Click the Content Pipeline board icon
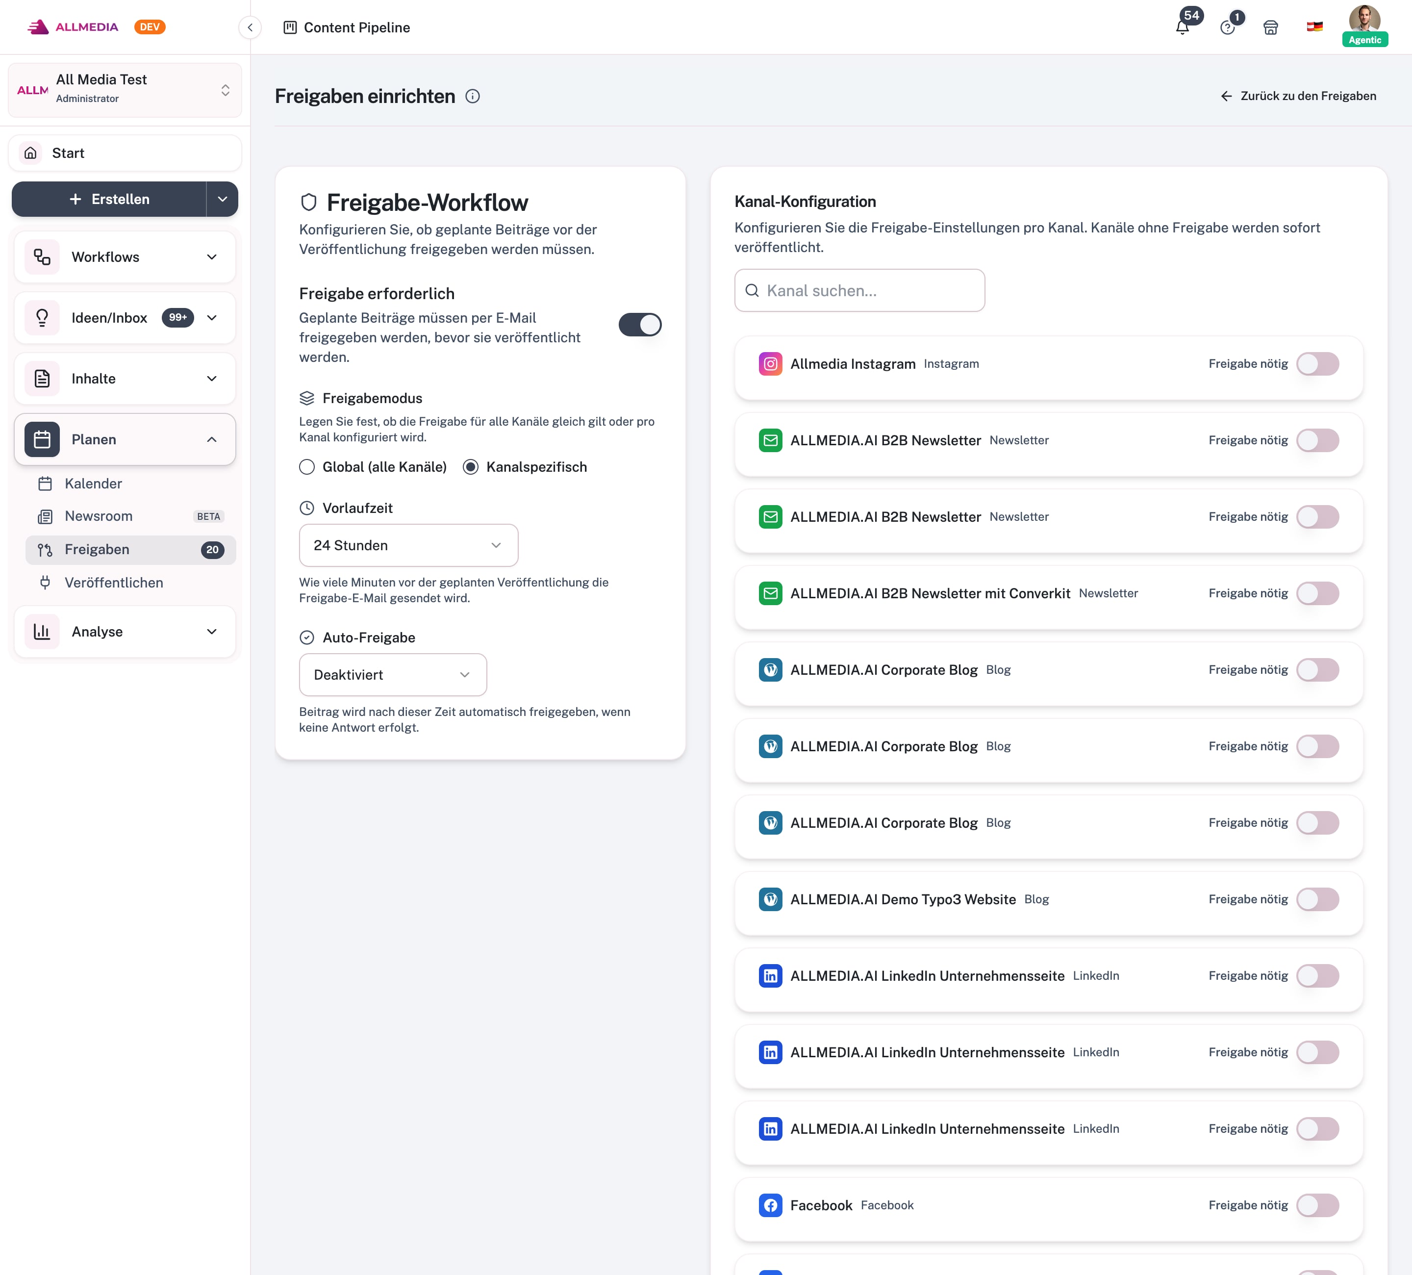This screenshot has height=1275, width=1412. [290, 27]
